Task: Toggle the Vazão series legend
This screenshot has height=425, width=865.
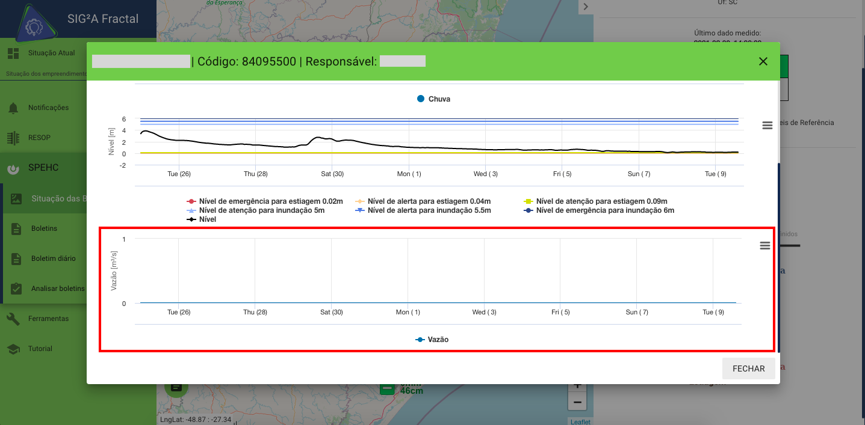Action: point(432,340)
